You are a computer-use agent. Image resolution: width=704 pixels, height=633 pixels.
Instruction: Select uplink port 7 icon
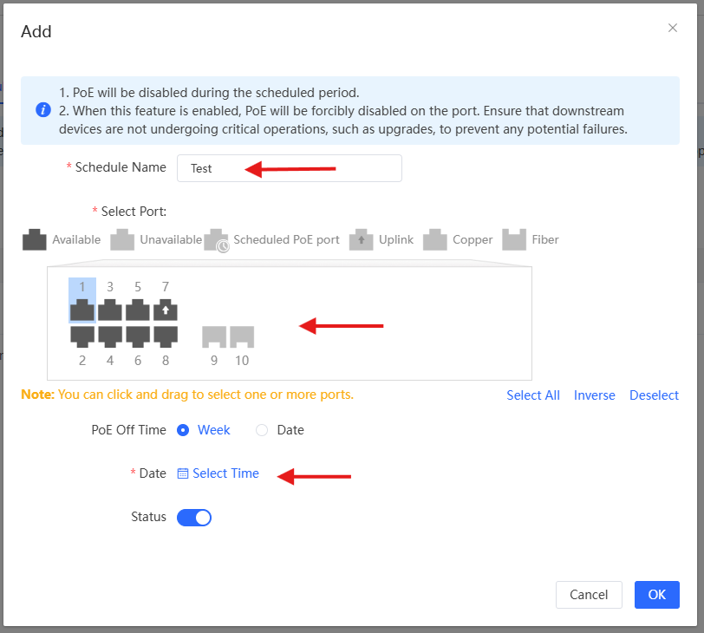click(166, 310)
